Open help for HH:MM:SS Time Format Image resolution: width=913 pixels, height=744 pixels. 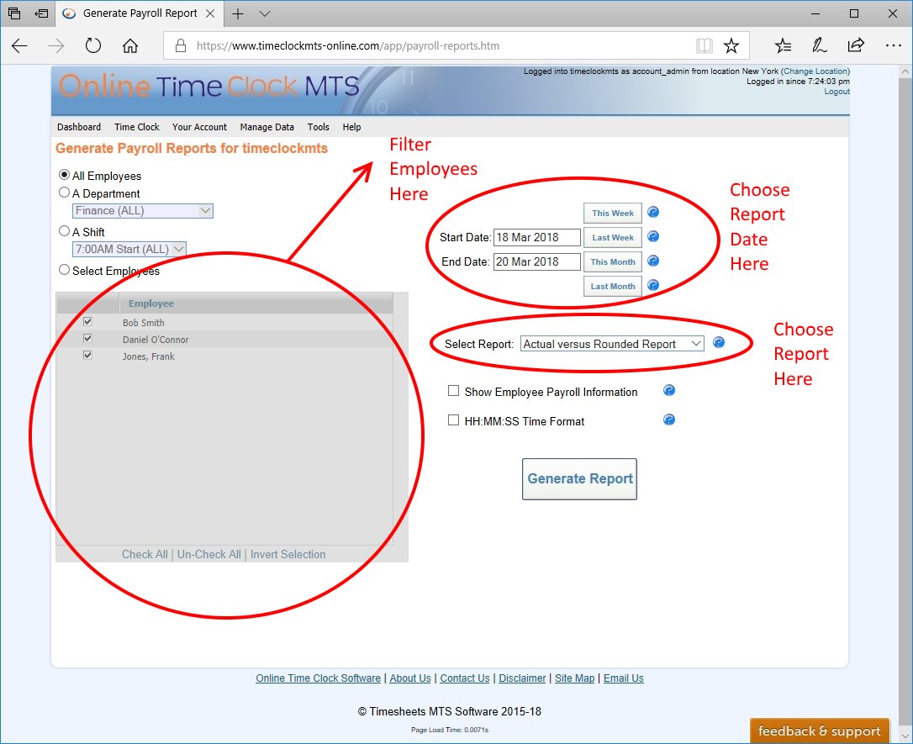(x=669, y=419)
